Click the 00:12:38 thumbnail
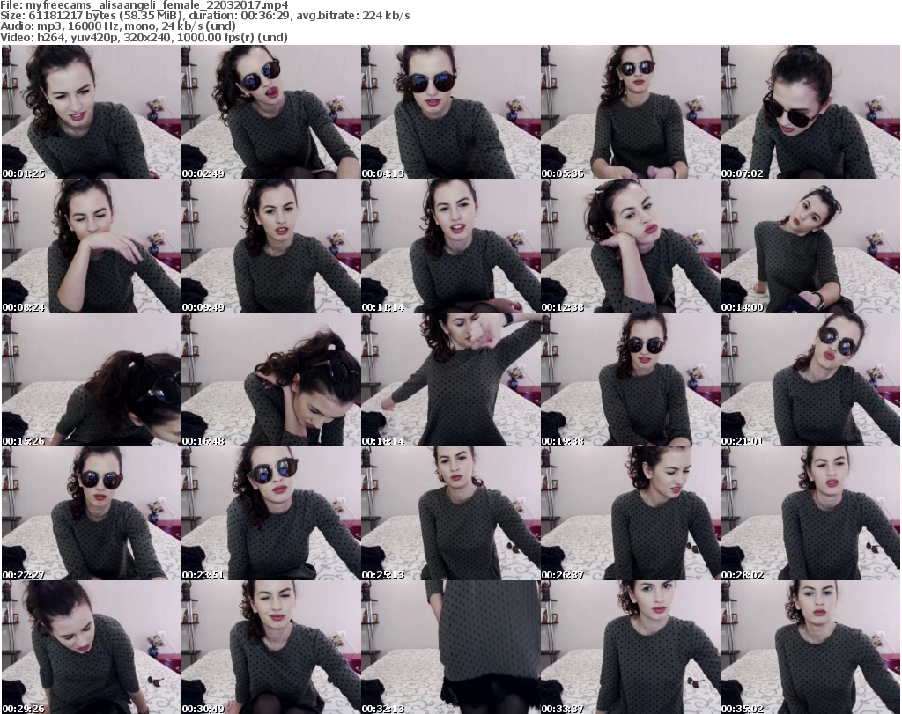 (631, 246)
